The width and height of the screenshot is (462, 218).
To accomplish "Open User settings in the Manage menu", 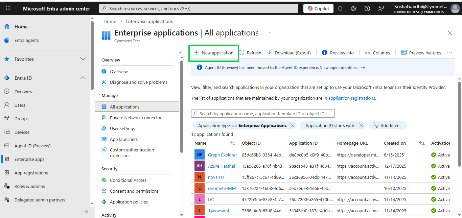I will [122, 128].
